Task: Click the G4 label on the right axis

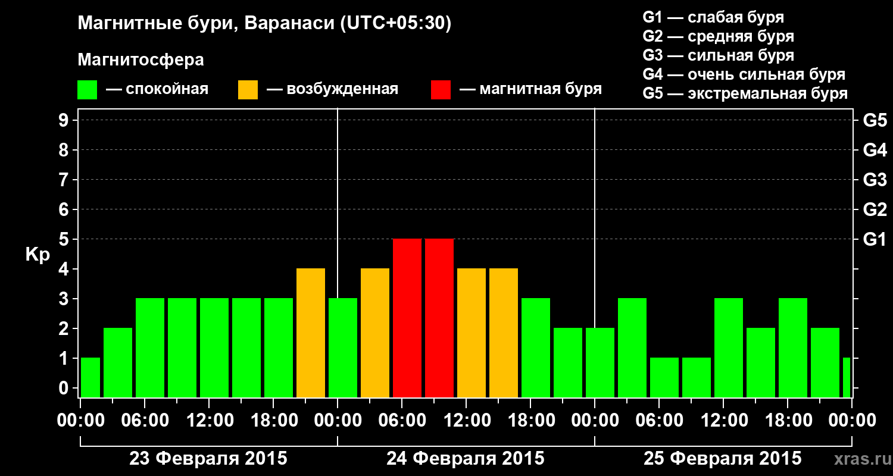Action: [875, 151]
